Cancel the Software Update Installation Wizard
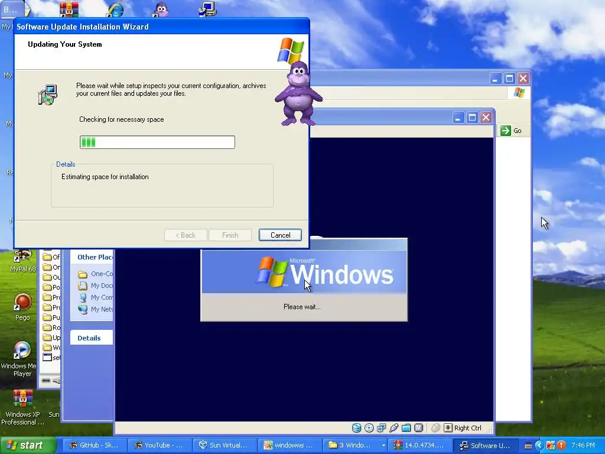This screenshot has height=454, width=605. point(280,235)
